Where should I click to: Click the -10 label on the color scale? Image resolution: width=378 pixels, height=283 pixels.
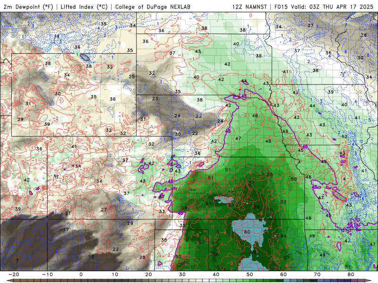(x=47, y=275)
